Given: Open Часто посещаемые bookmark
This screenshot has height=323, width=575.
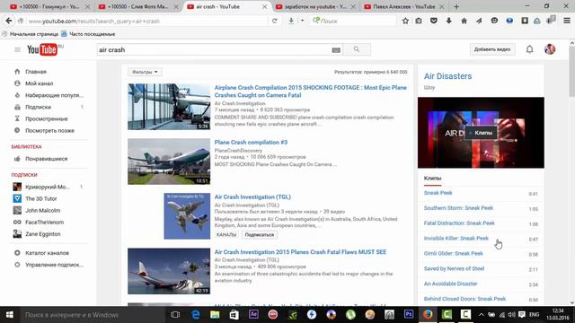Looking at the screenshot, I should tap(88, 34).
